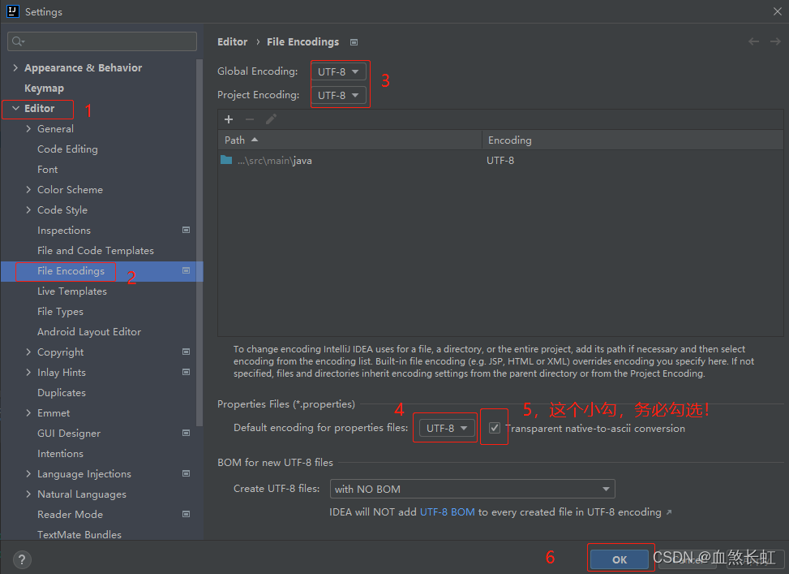Click inside the settings search field
789x574 pixels.
pyautogui.click(x=102, y=41)
